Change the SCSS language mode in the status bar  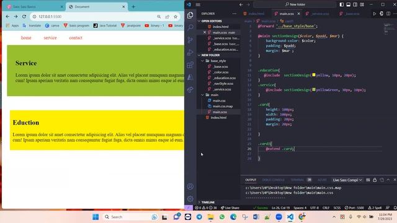click(x=337, y=208)
